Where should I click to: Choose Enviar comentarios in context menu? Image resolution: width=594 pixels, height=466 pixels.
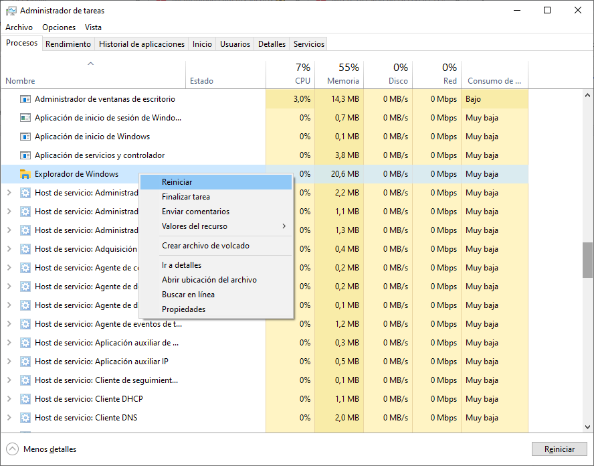coord(216,212)
